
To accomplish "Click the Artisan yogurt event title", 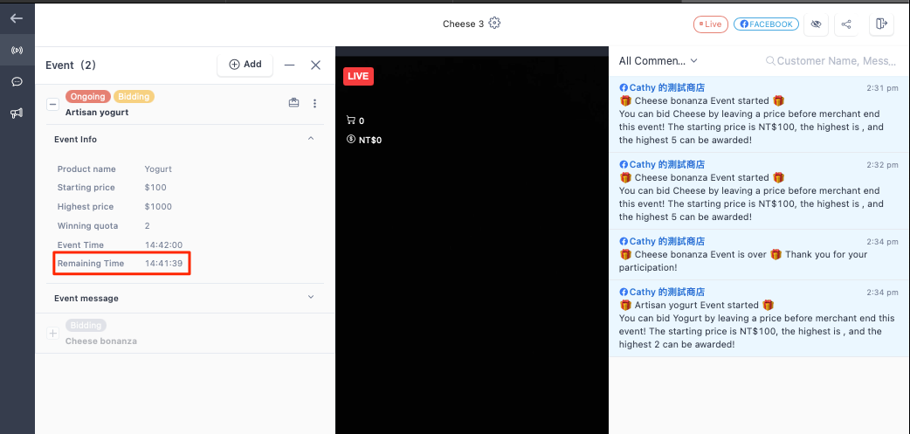I will pos(97,112).
